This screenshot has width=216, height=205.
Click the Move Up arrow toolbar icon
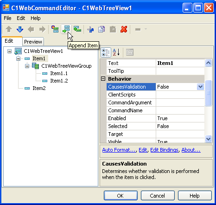9,29
